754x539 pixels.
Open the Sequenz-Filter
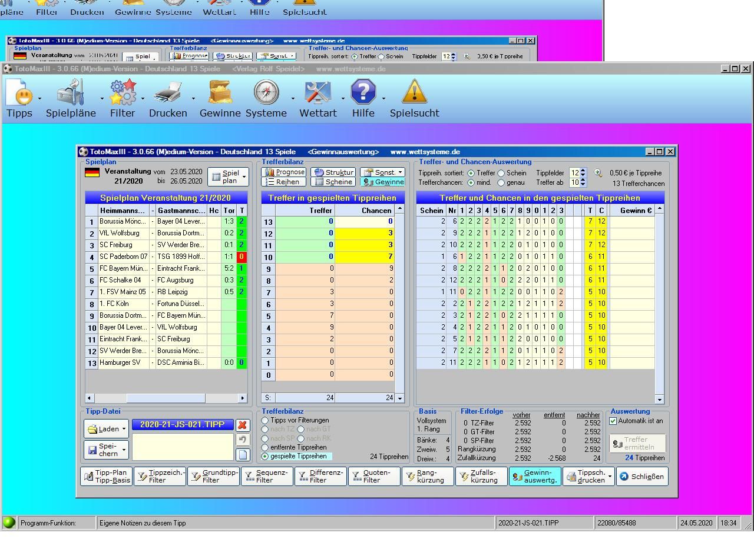(x=267, y=477)
